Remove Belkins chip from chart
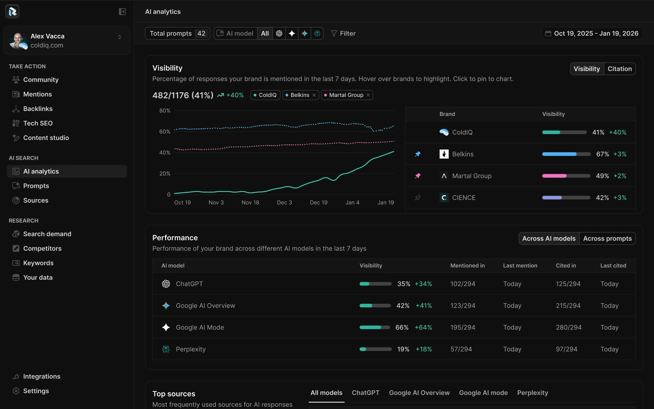The width and height of the screenshot is (654, 409). (314, 95)
